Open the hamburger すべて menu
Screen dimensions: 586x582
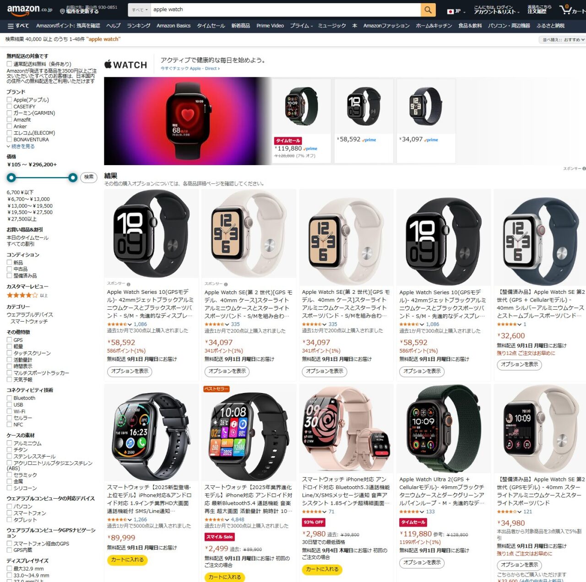[x=18, y=26]
